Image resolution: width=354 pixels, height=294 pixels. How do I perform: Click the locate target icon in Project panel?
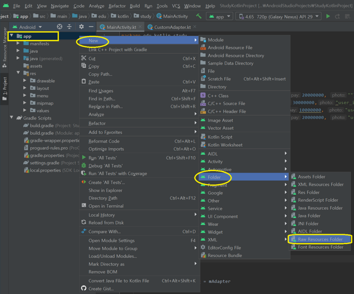[x=59, y=27]
